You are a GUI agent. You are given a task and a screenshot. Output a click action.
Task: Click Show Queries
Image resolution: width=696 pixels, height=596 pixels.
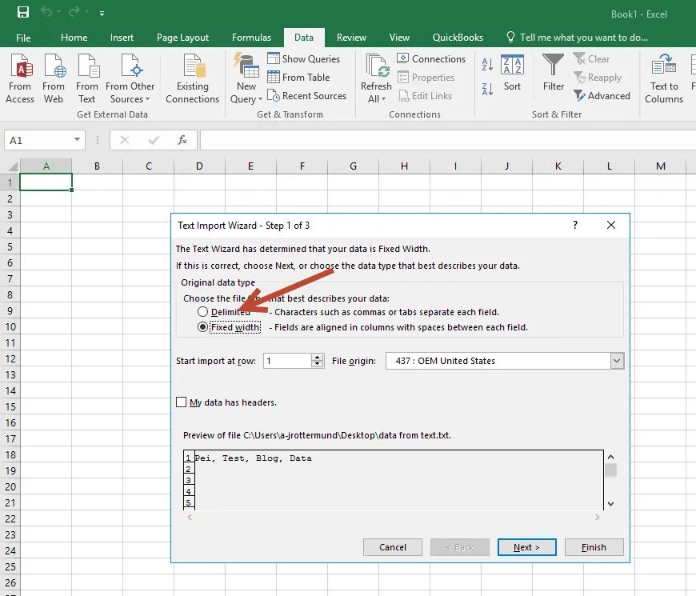[304, 59]
